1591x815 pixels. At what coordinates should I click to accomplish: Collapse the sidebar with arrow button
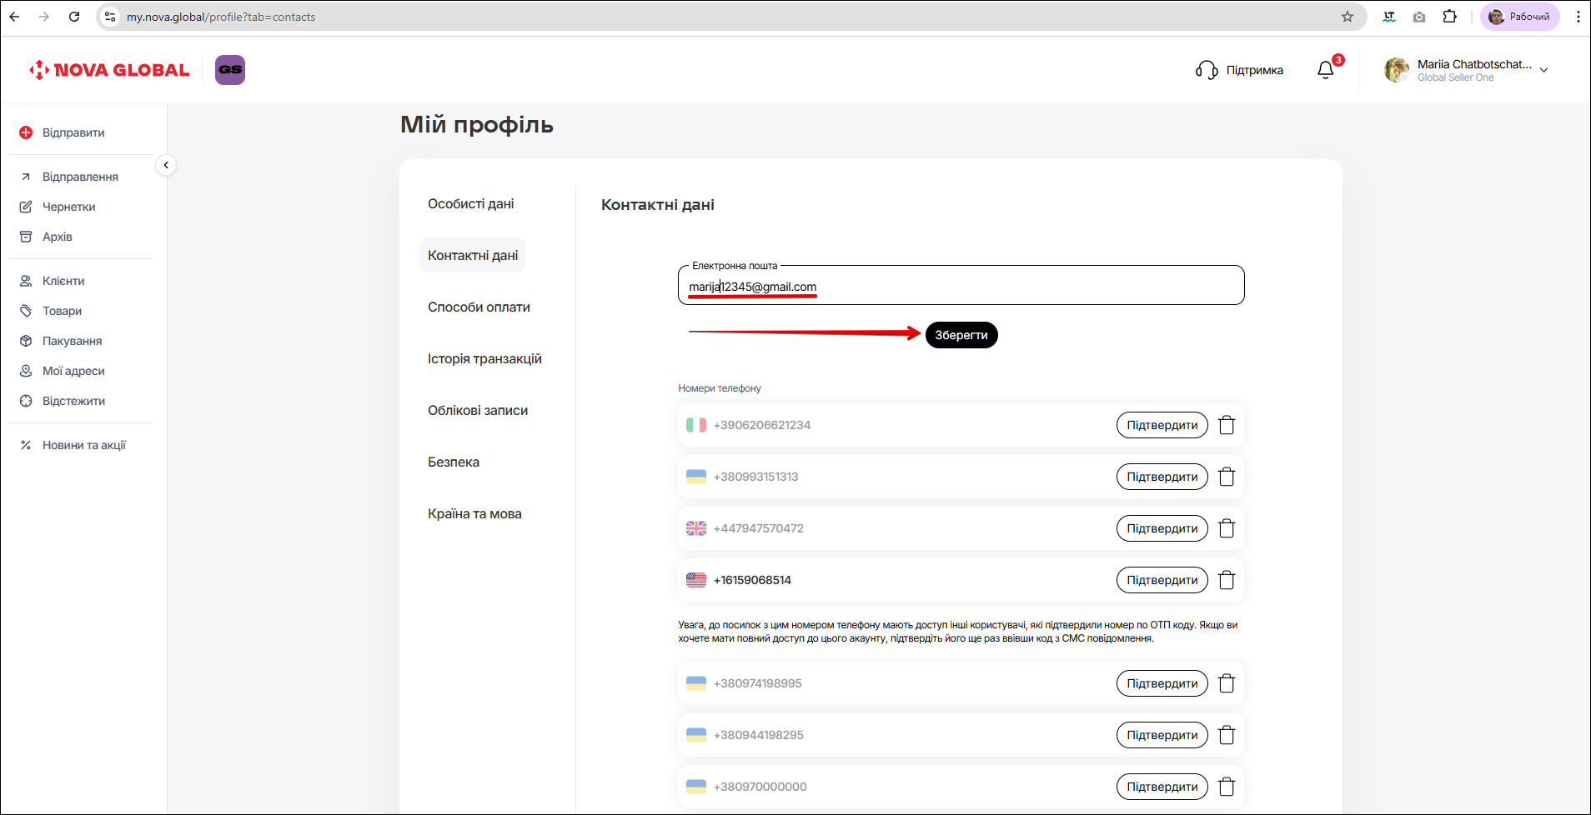tap(166, 165)
